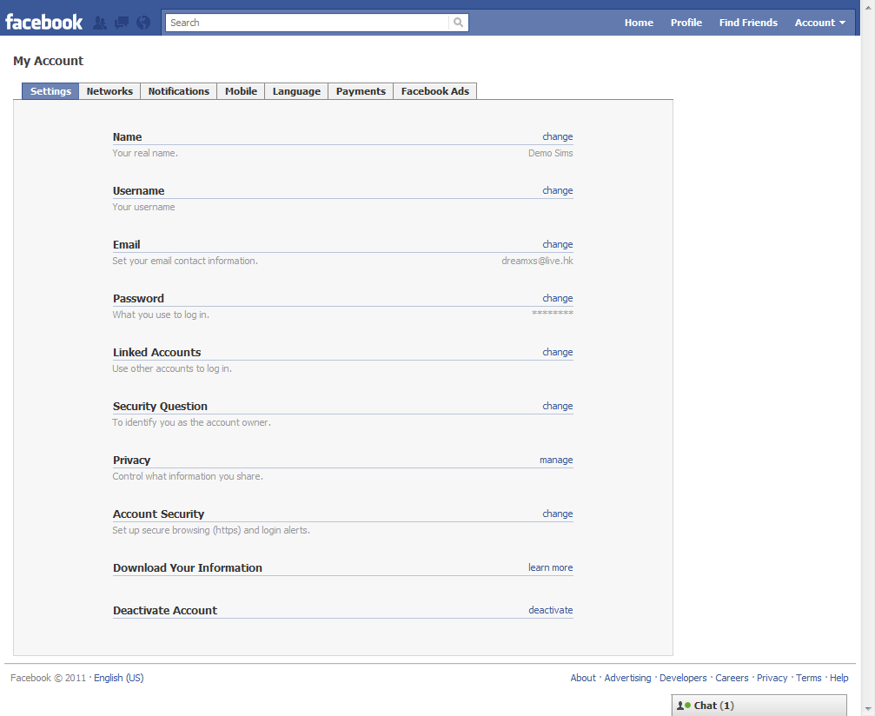
Task: Open the Developers footer link
Action: tap(683, 678)
